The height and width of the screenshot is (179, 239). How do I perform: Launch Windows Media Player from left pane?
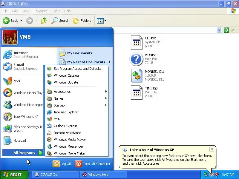tap(23, 93)
